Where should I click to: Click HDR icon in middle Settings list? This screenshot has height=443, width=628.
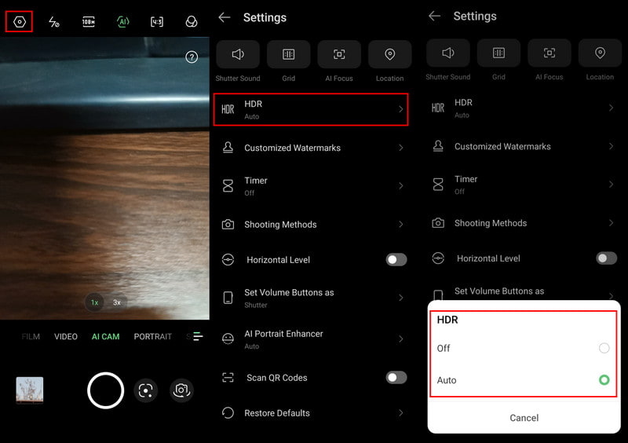pos(228,109)
